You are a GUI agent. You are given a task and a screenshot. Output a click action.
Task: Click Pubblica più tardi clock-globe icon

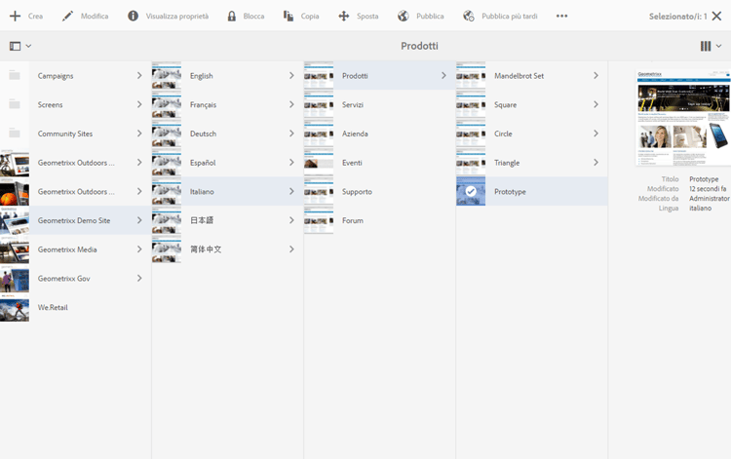[x=469, y=16]
